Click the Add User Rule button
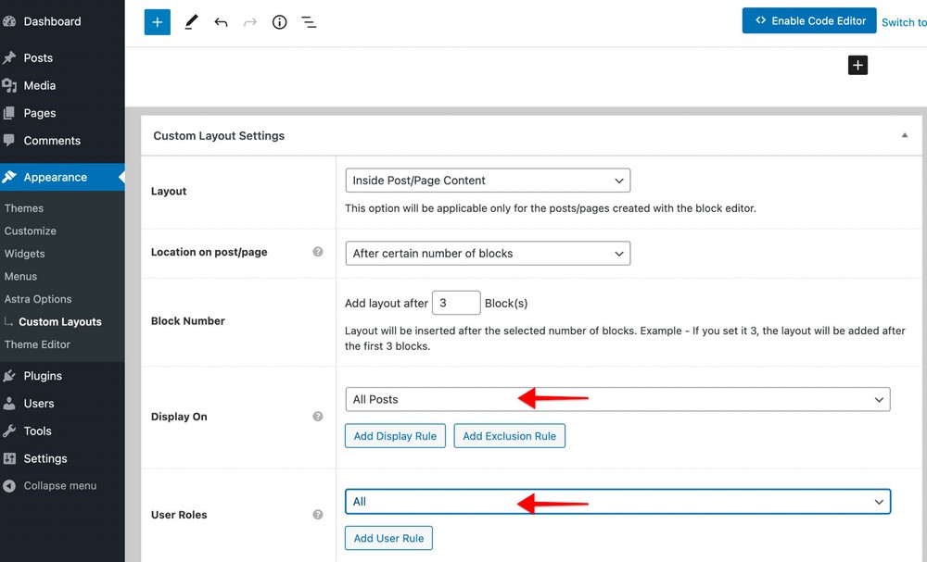Screen dimensions: 927x562 [x=388, y=538]
